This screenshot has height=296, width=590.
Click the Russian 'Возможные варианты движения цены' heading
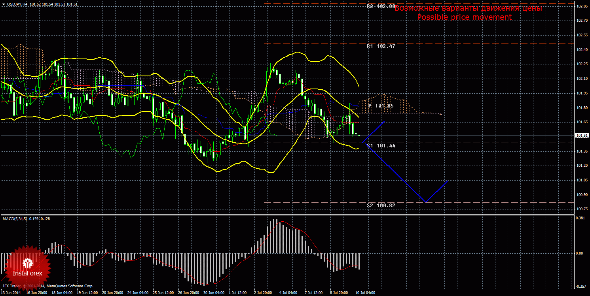468,8
